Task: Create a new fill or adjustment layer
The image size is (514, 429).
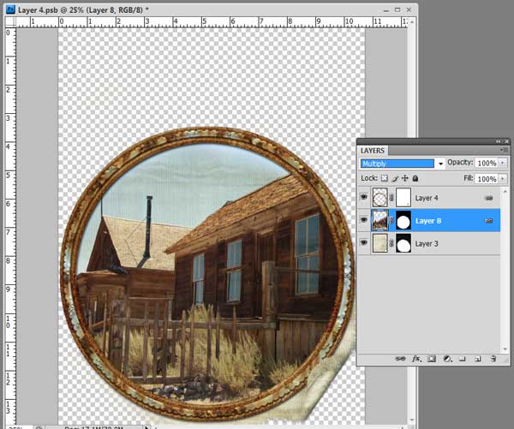Action: point(447,359)
